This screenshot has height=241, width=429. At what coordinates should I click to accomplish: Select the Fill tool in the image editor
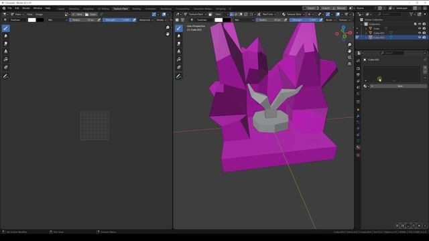click(x=6, y=60)
